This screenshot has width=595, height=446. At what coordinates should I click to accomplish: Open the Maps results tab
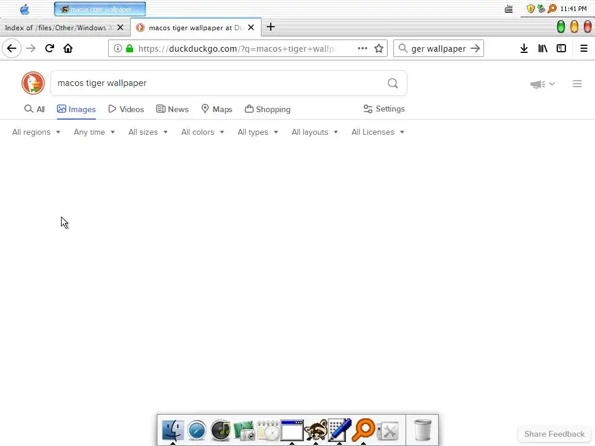click(217, 109)
